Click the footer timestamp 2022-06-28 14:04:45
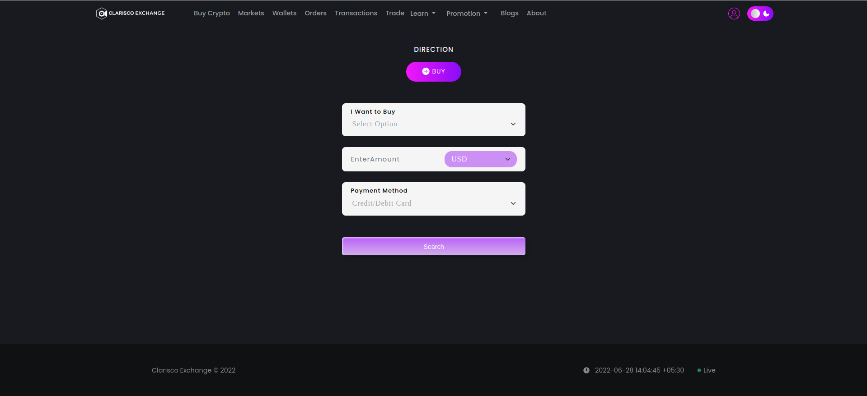 click(x=639, y=370)
